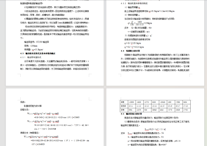Click the line defining Q with unit t/h
Image resolution: width=207 pixels, height=146 pixels.
pos(138,28)
